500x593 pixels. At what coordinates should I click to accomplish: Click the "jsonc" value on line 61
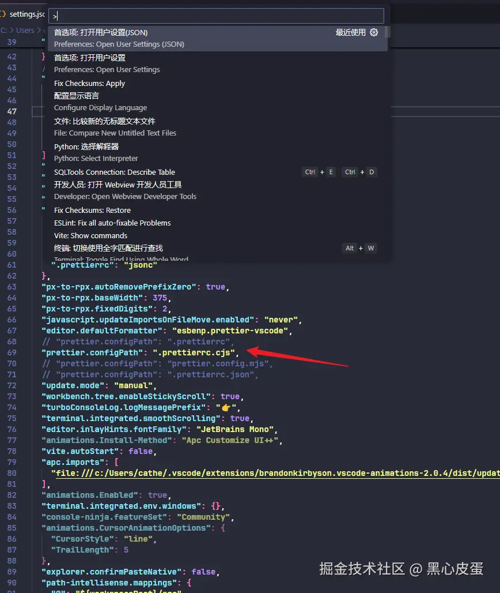[141, 265]
